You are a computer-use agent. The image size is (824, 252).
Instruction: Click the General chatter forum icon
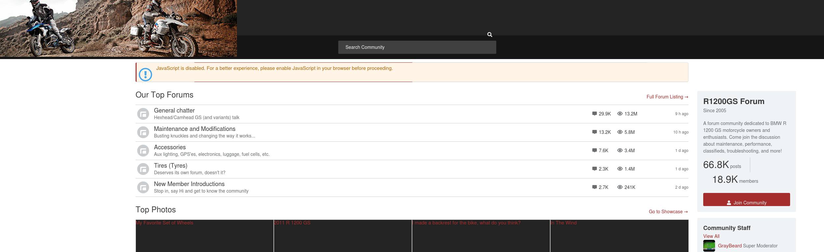[x=143, y=114]
